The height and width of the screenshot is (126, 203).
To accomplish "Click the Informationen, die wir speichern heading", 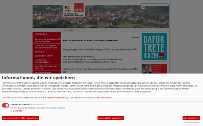I will coord(38,78).
